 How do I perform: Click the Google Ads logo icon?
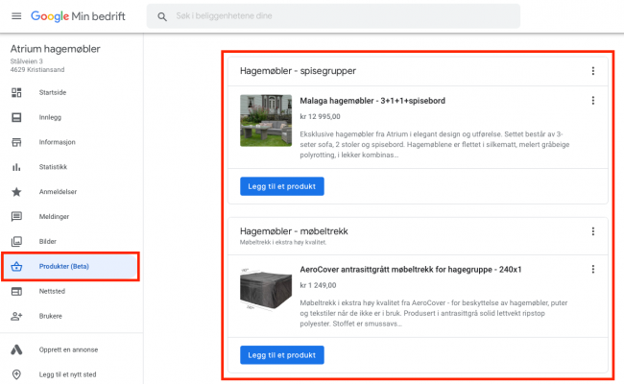[16, 349]
